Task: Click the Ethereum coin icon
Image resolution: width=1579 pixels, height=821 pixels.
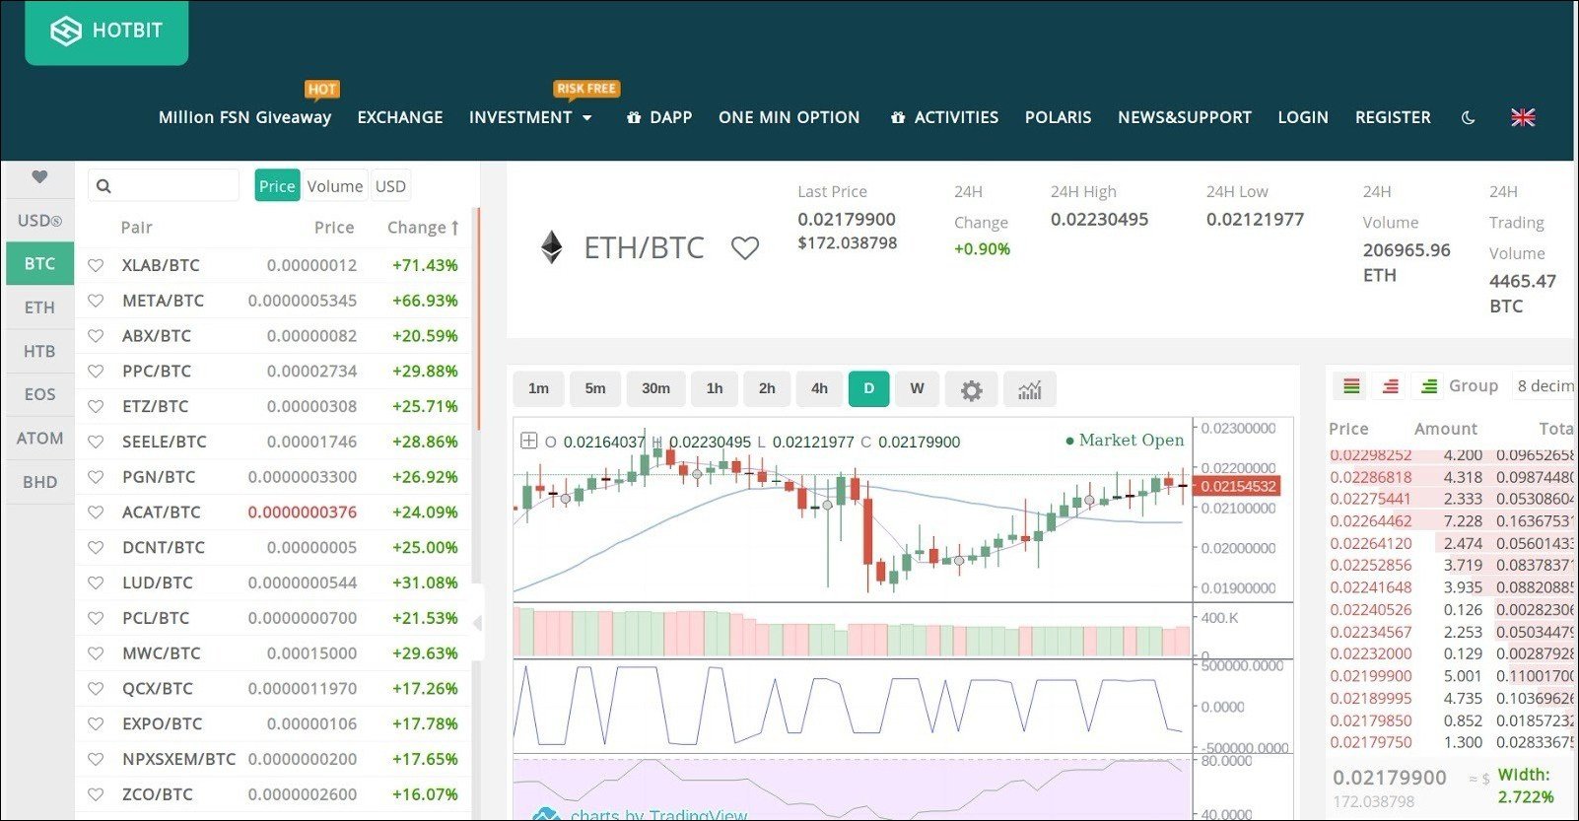Action: pos(552,247)
